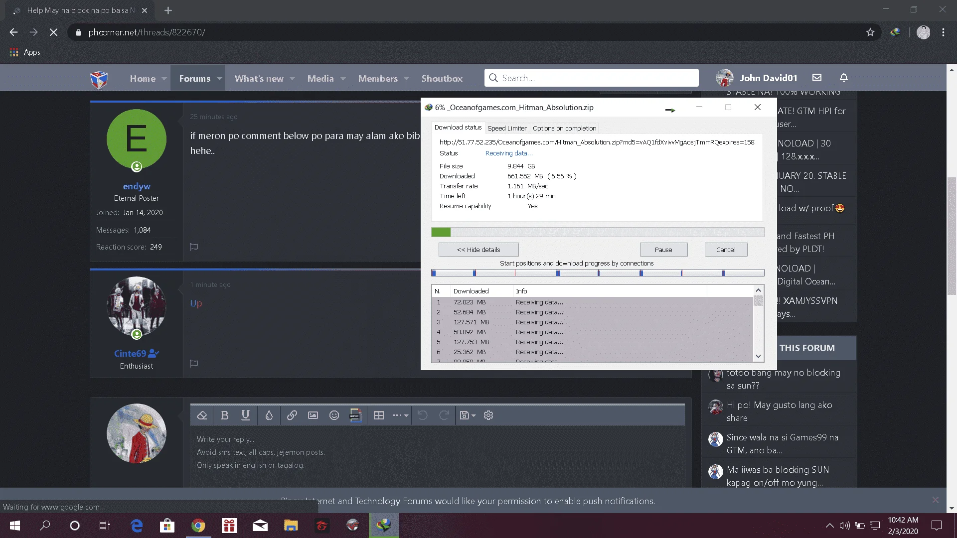Select the Download status tab
The height and width of the screenshot is (538, 957).
[x=458, y=128]
